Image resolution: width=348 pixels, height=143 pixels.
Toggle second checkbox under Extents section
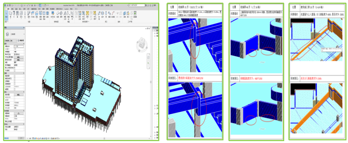15,78
